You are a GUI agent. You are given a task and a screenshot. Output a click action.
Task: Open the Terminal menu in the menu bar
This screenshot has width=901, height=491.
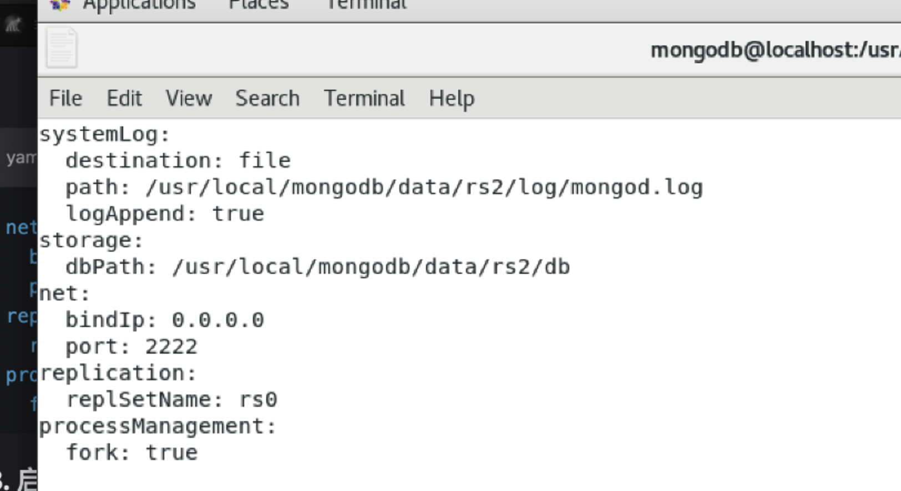pos(364,98)
